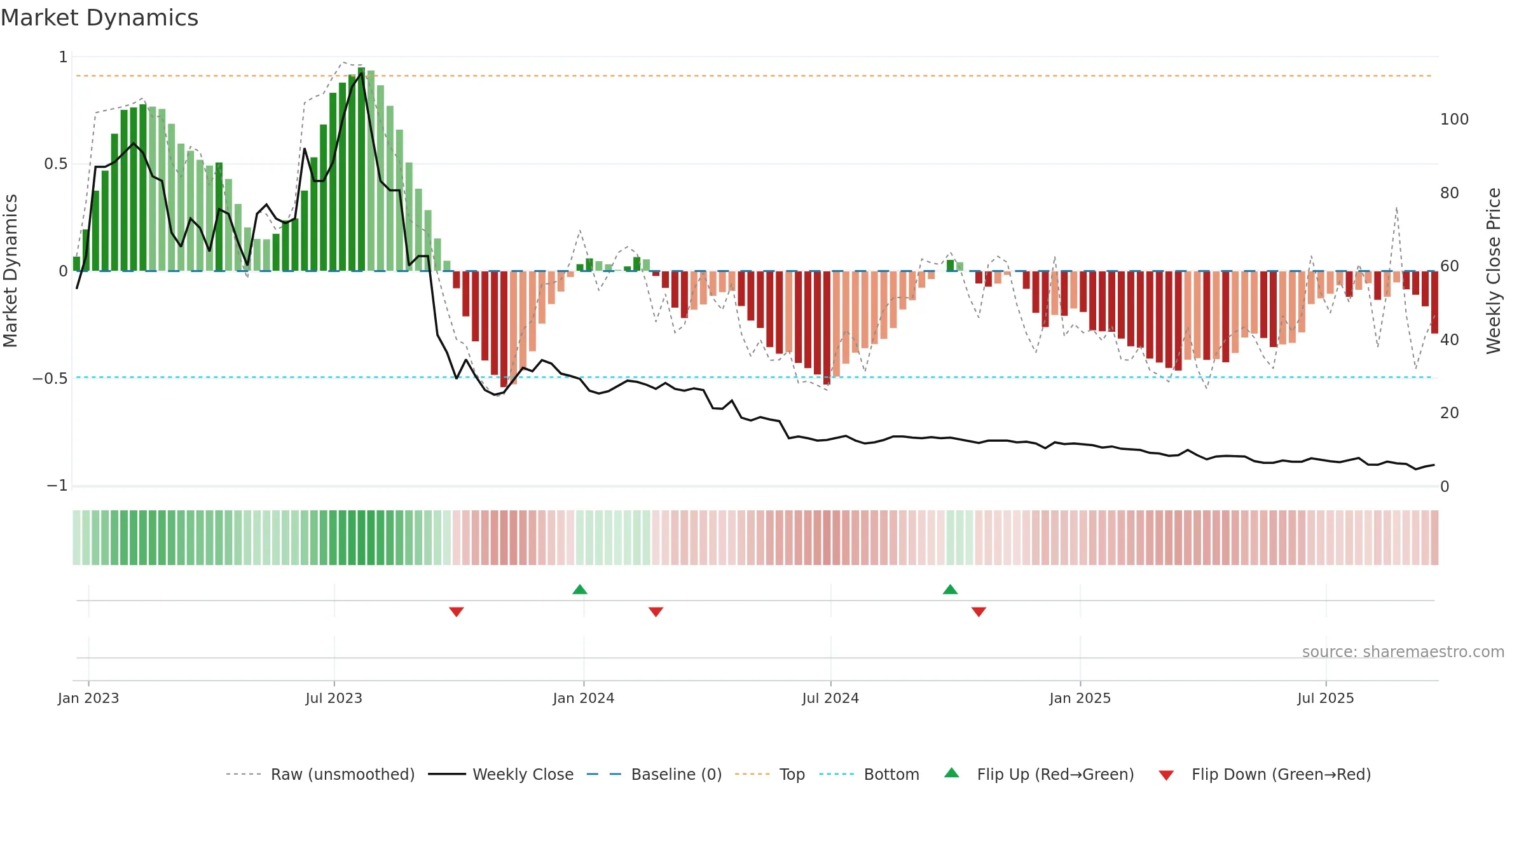Toggle the Flip Down (Green→Red) legend entry

pos(1265,774)
